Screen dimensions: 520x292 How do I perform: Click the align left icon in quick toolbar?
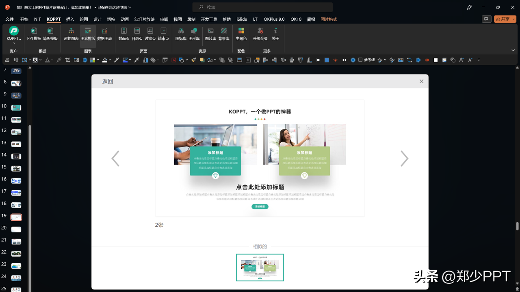click(265, 60)
